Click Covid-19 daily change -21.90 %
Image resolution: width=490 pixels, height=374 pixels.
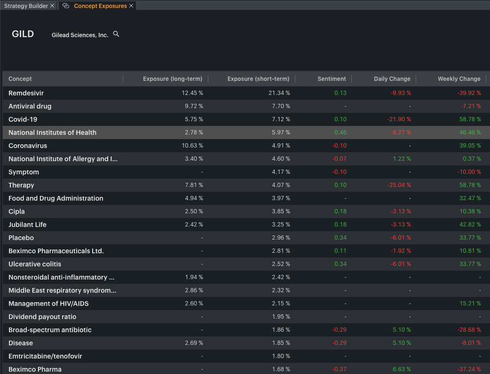click(399, 119)
